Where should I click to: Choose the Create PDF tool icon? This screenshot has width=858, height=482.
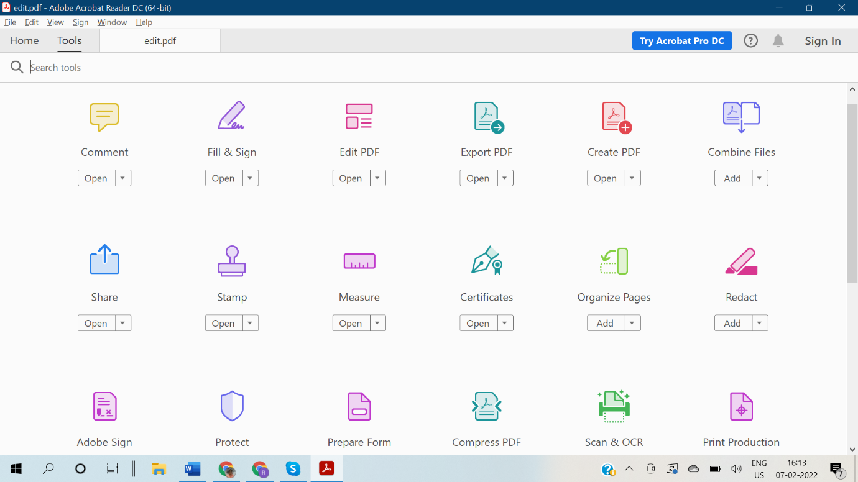616,117
